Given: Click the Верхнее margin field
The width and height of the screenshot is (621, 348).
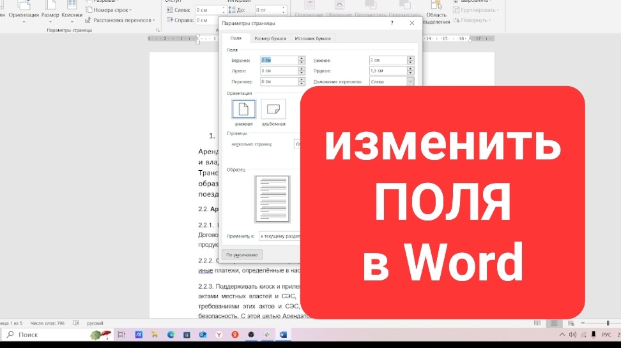Looking at the screenshot, I should point(279,60).
